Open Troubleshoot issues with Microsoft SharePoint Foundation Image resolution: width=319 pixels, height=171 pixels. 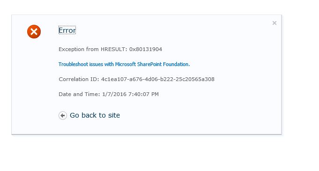pos(124,64)
